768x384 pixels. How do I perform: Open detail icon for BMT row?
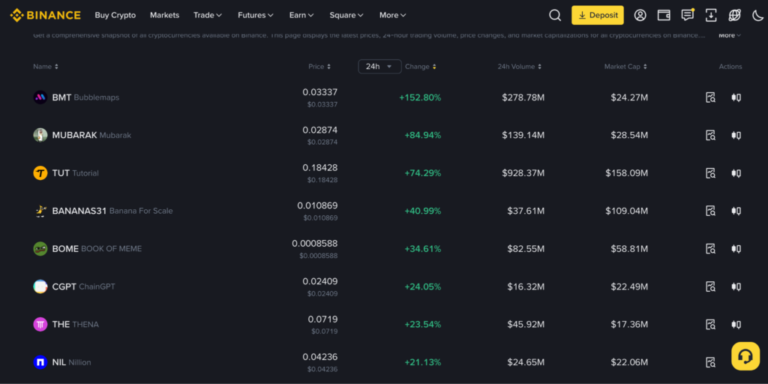click(710, 97)
